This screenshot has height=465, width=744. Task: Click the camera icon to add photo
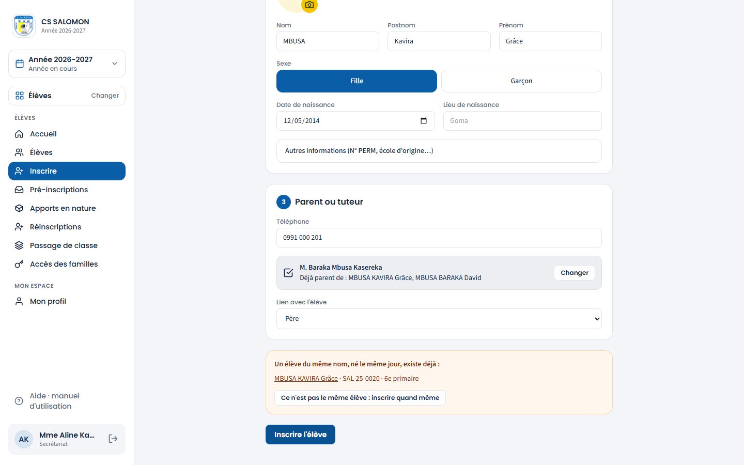coord(309,5)
